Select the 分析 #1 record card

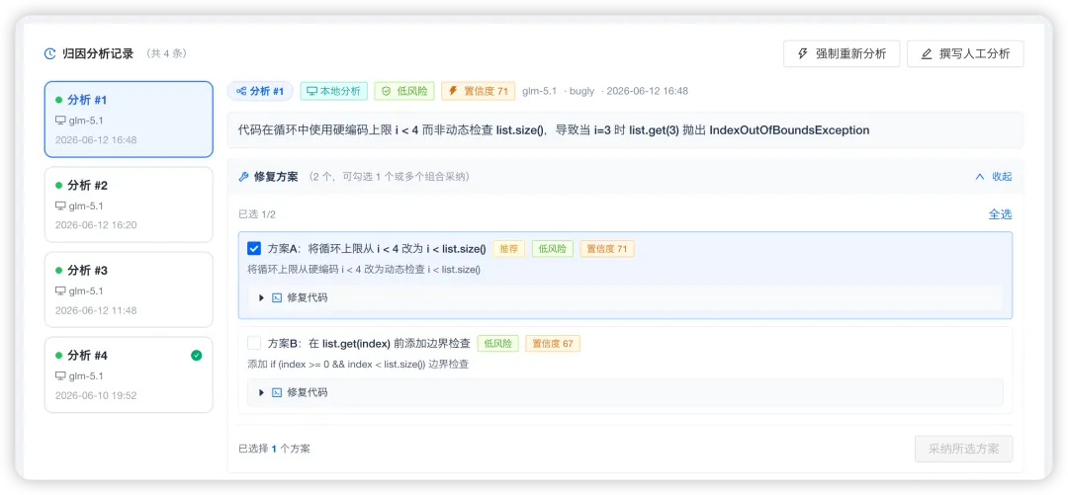pyautogui.click(x=129, y=120)
